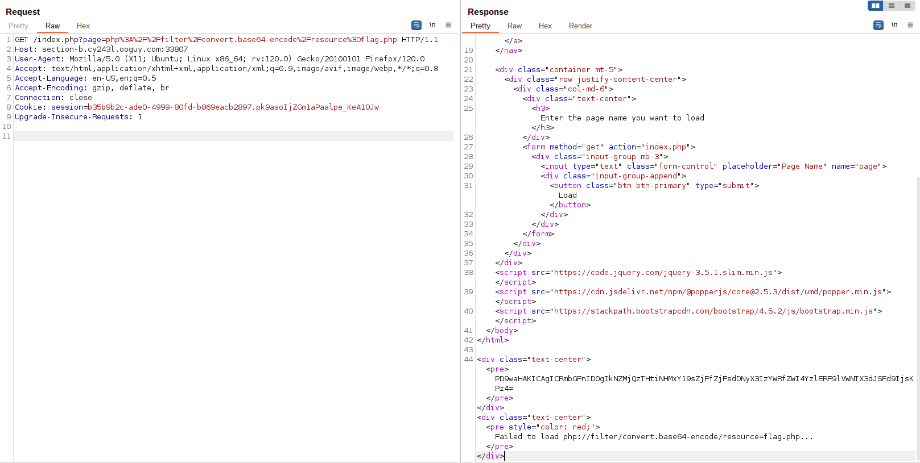The width and height of the screenshot is (920, 463).
Task: Show non-printable characters in the Request panel
Action: (x=432, y=25)
